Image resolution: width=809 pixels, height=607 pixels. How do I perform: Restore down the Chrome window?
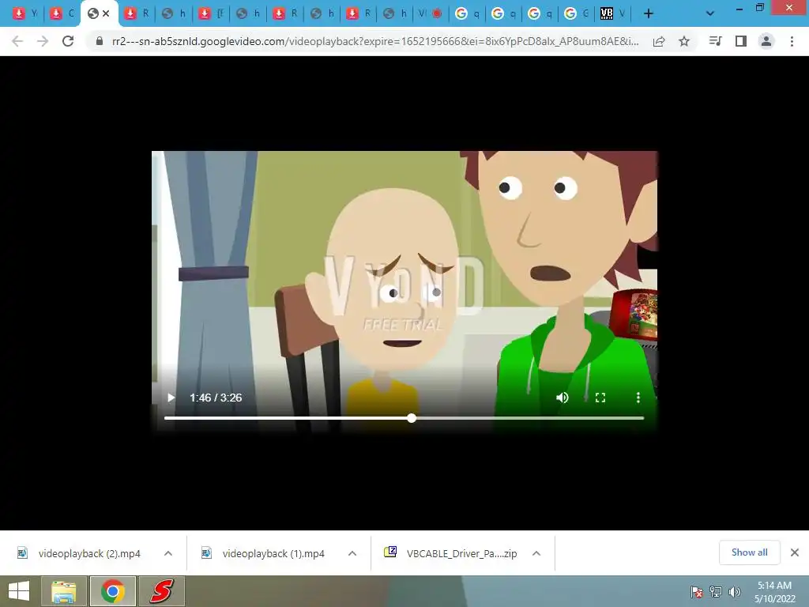pos(759,8)
